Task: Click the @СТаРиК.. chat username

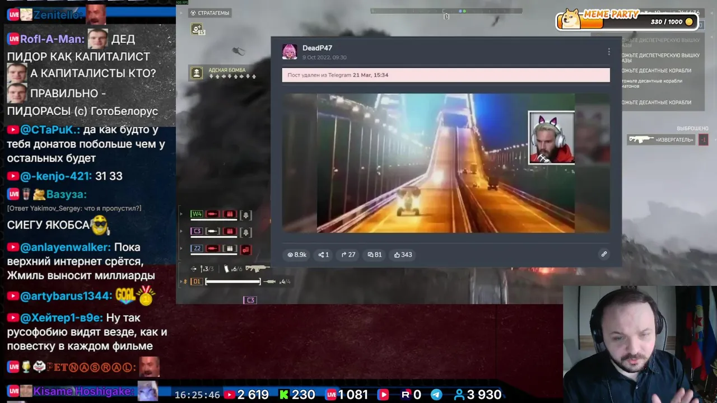Action: coord(50,130)
